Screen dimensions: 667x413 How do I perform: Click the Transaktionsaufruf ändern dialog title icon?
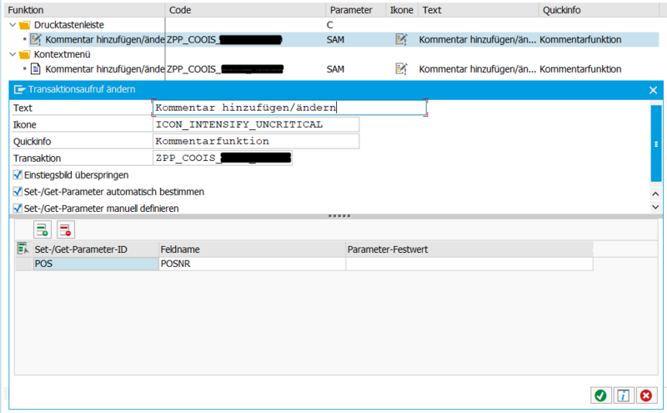point(19,89)
